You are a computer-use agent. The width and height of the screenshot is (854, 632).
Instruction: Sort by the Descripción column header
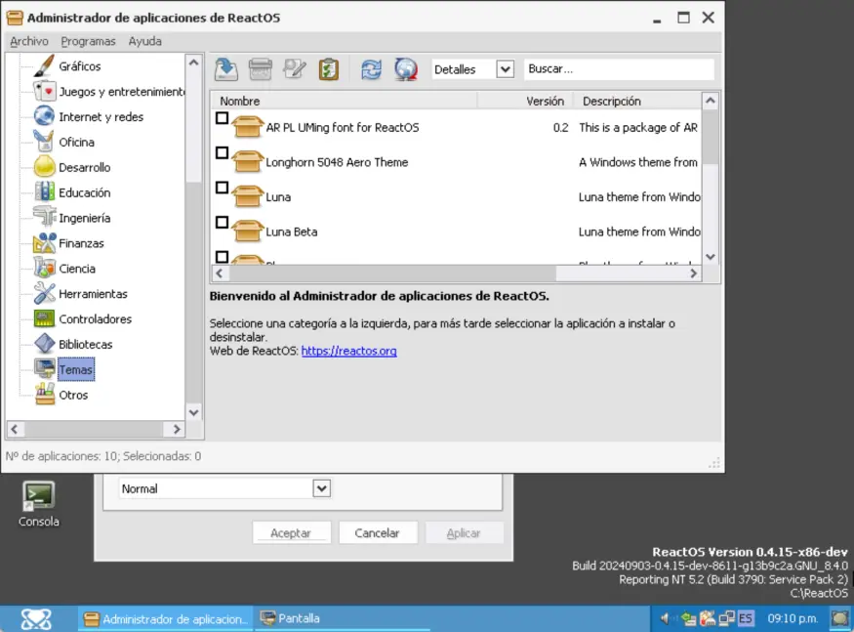637,101
